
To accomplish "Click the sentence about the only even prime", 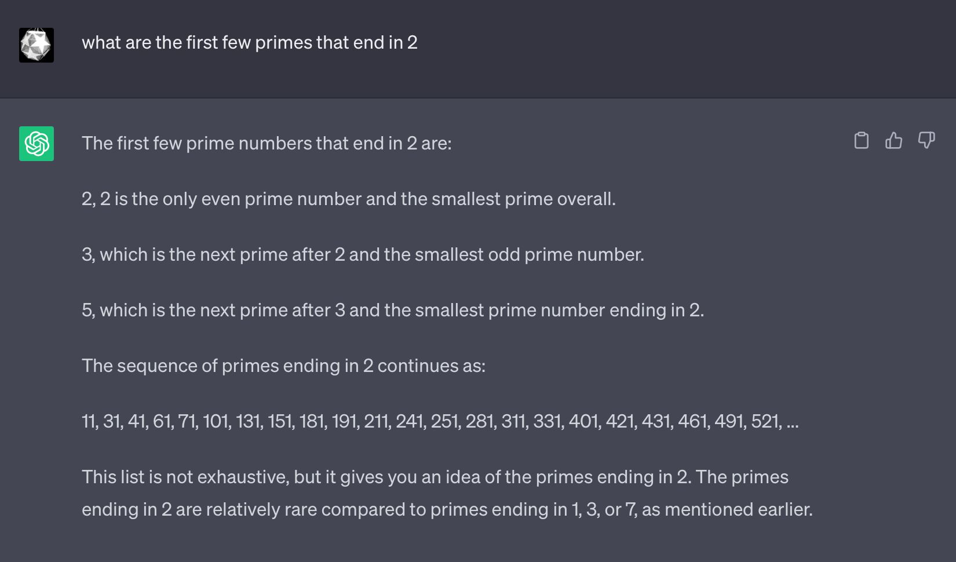I will coord(348,199).
